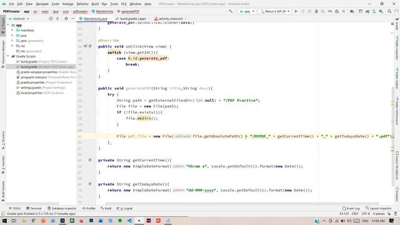Screen dimensions: 400x225
Task: Open the Nexus 5 API 29 device dropdown
Action: point(275,11)
